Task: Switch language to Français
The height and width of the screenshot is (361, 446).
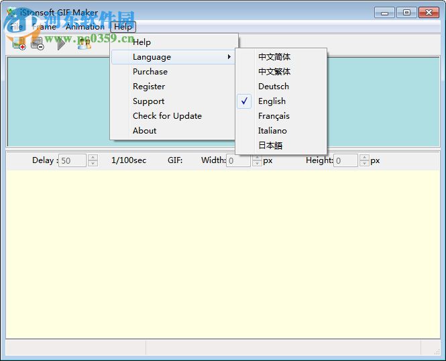Action: [281, 116]
